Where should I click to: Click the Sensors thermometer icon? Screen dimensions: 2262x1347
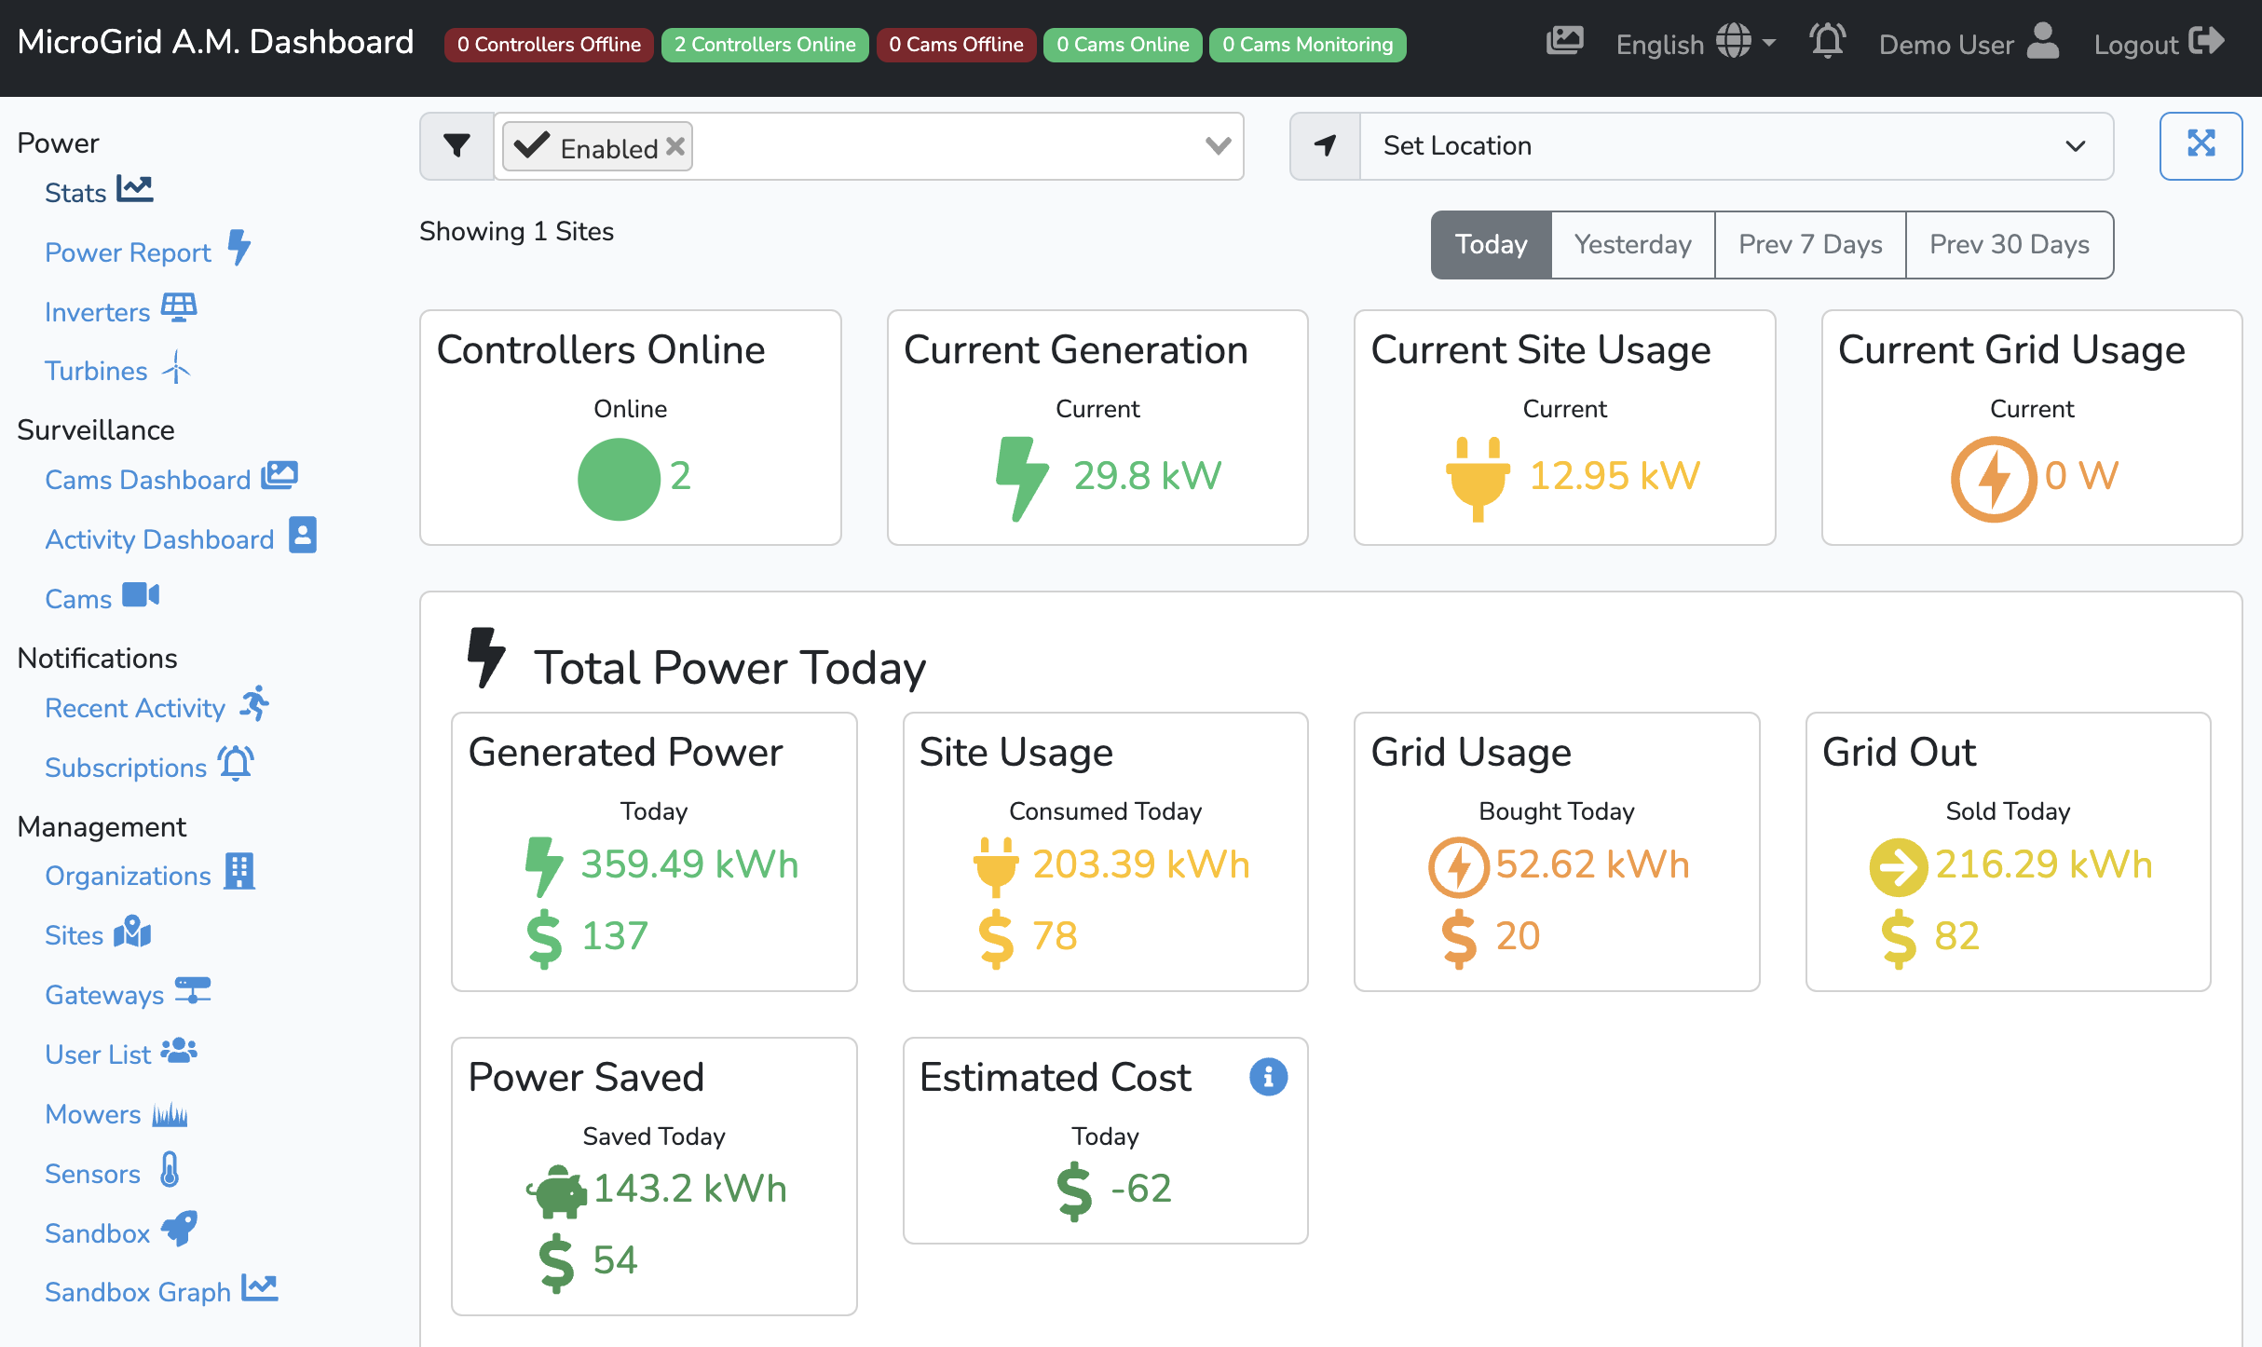(x=169, y=1171)
